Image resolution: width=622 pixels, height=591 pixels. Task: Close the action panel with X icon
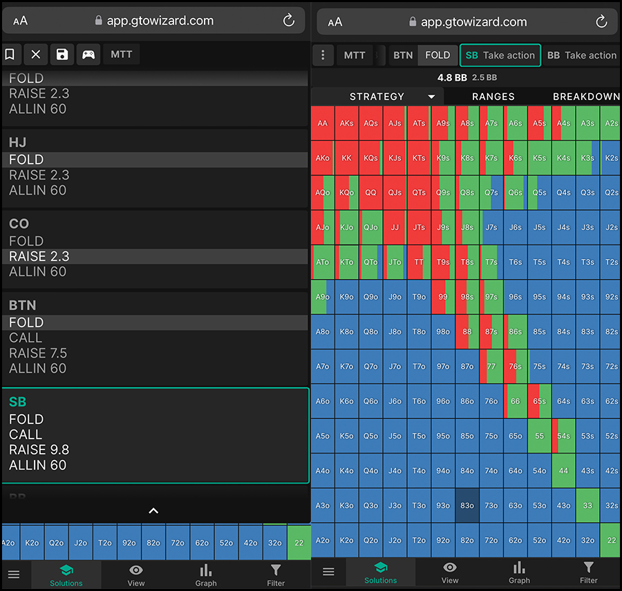coord(36,55)
